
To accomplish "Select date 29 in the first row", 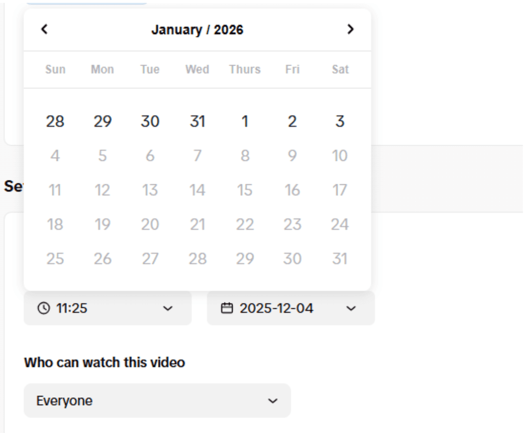I will (103, 122).
